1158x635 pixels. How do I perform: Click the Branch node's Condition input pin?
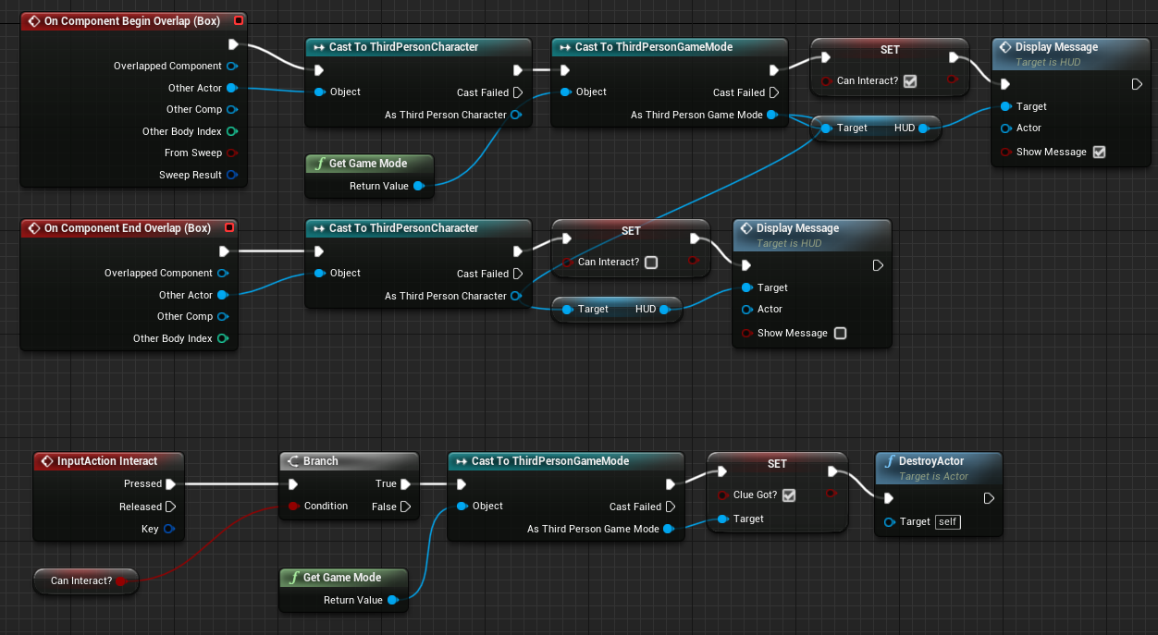[x=293, y=507]
